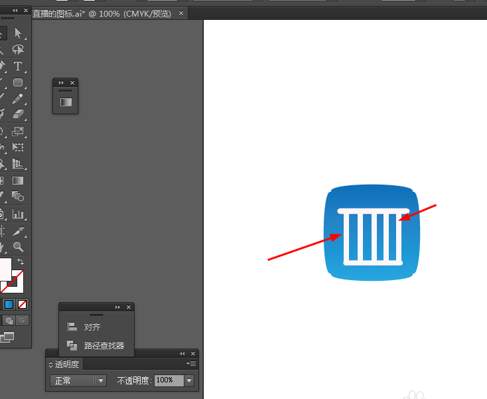Select the Free Transform tool

pyautogui.click(x=18, y=147)
